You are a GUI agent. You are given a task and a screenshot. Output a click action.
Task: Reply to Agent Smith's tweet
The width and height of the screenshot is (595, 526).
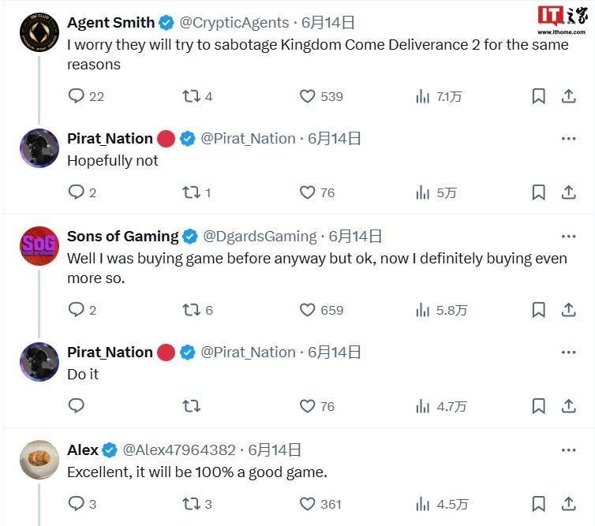tap(77, 96)
